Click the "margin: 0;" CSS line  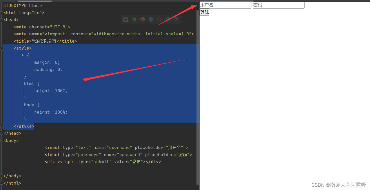pyautogui.click(x=47, y=62)
